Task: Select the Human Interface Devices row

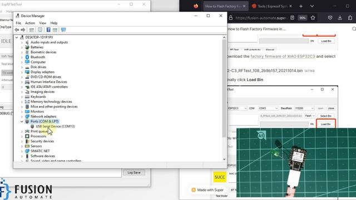Action: (x=48, y=82)
